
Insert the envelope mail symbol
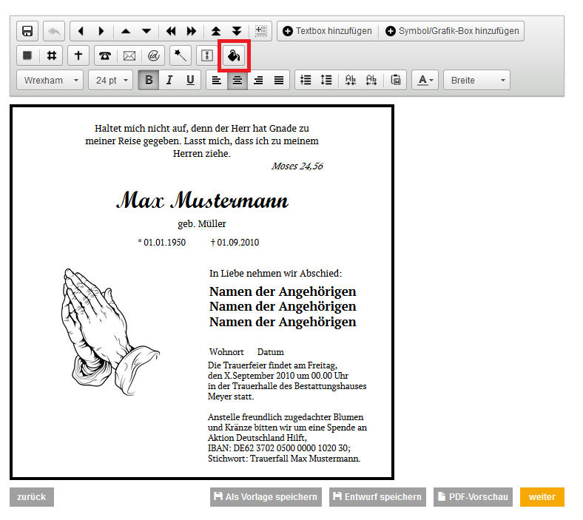point(129,55)
